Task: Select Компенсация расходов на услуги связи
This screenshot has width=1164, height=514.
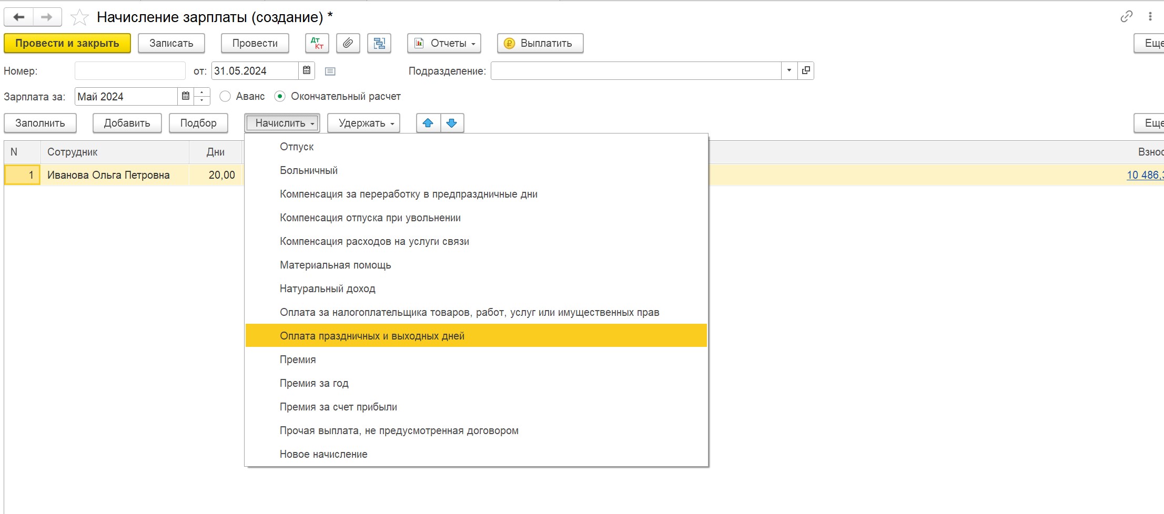Action: [476, 241]
